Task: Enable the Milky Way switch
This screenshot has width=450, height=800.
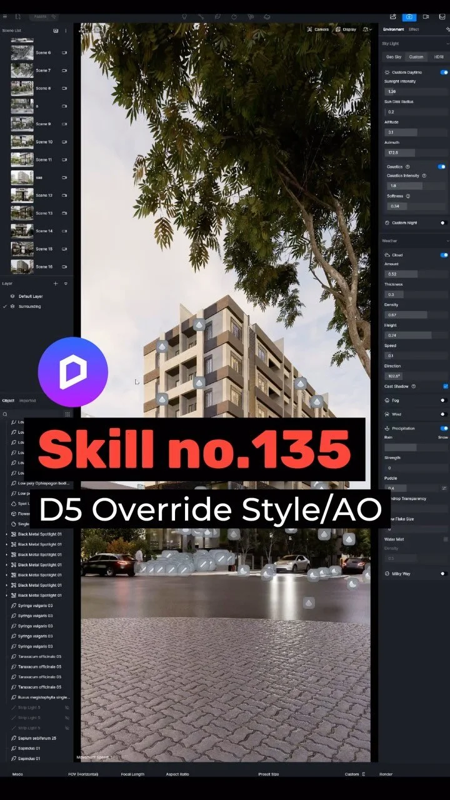Action: click(x=444, y=574)
